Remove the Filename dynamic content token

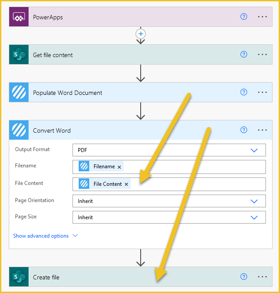coord(119,167)
